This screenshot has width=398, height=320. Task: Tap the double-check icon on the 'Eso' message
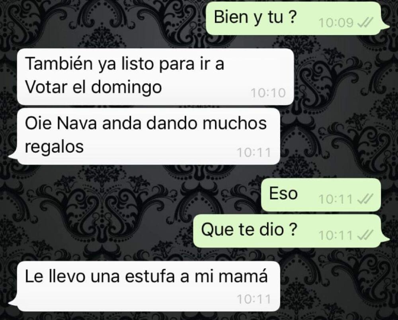tap(365, 199)
